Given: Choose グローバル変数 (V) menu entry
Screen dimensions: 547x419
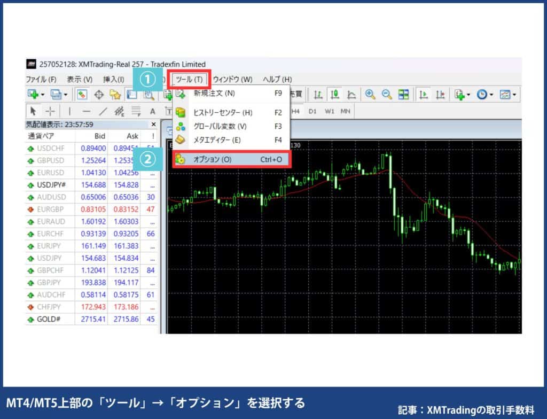Looking at the screenshot, I should coord(231,127).
